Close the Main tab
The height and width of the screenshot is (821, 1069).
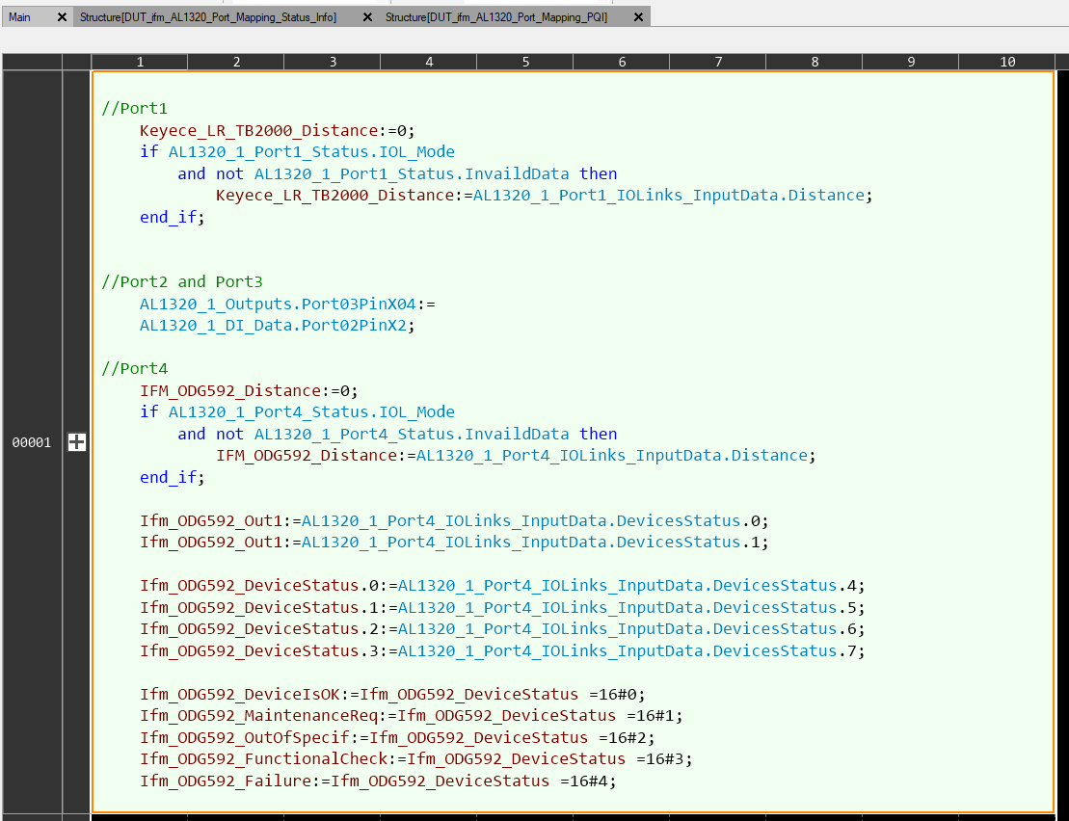pyautogui.click(x=62, y=17)
